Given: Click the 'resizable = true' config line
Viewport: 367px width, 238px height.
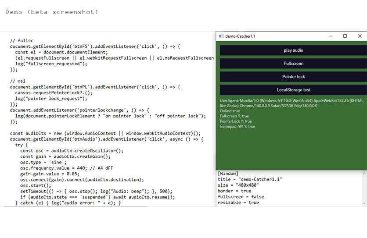Looking at the screenshot, I should click(238, 202).
